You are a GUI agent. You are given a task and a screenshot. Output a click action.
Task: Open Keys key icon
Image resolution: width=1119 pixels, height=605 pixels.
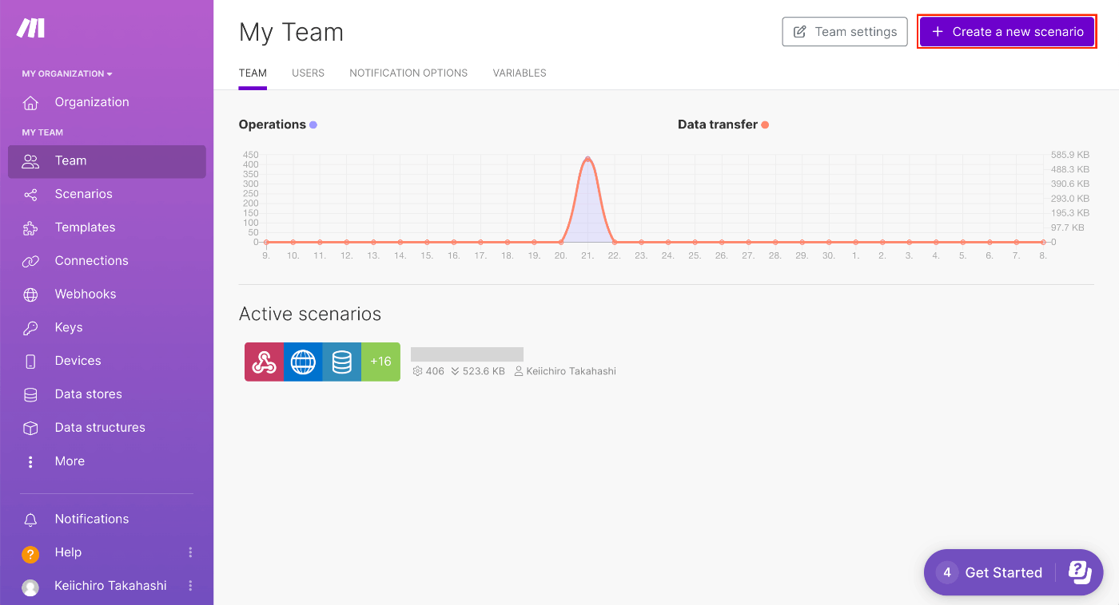(x=30, y=328)
